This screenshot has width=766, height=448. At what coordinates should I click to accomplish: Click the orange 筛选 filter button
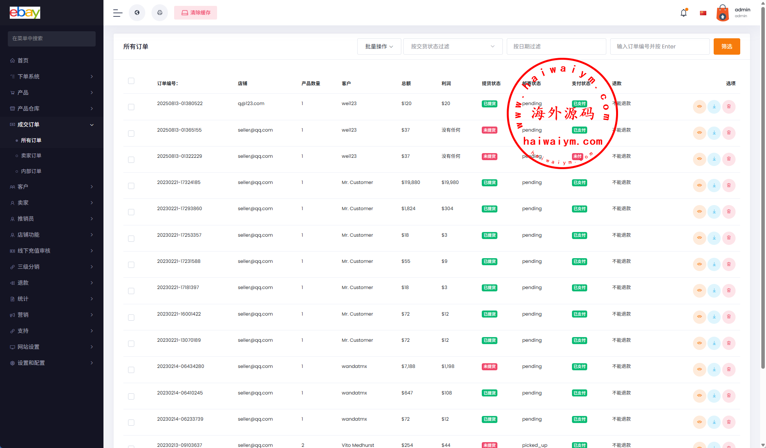[x=727, y=46]
